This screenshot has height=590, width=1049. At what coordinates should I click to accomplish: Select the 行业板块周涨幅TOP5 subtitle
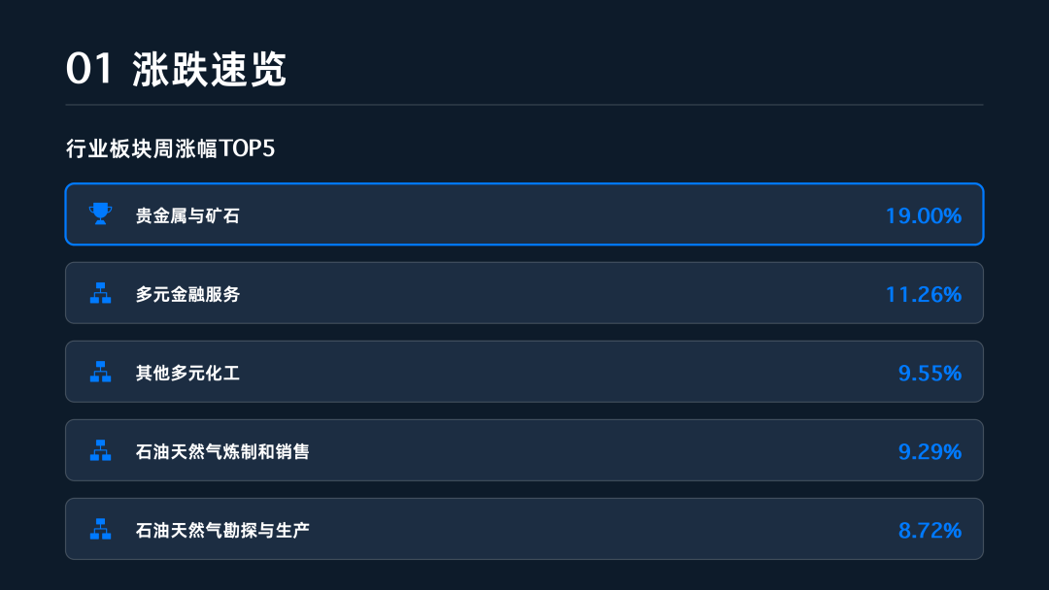pos(171,148)
